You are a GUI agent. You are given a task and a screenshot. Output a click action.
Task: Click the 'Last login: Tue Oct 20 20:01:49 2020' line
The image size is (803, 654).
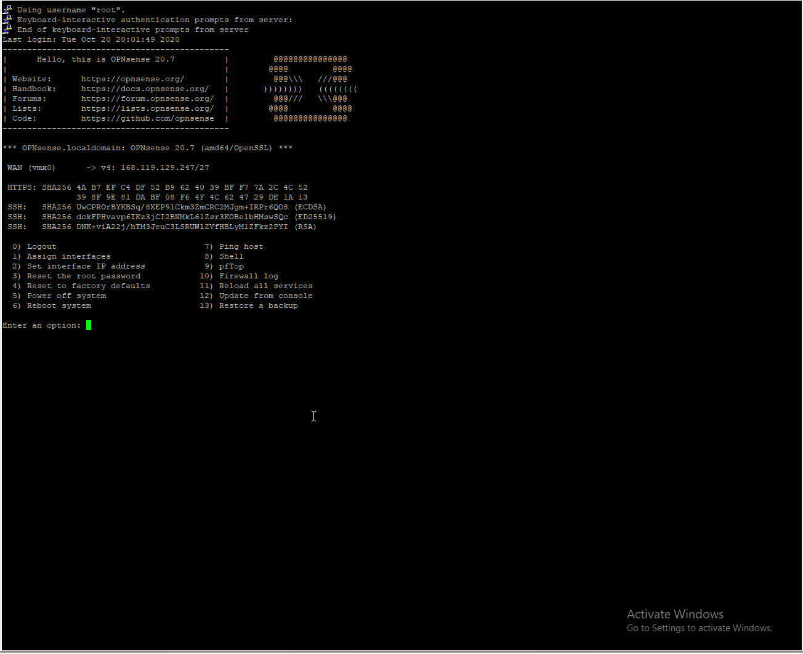click(x=91, y=39)
